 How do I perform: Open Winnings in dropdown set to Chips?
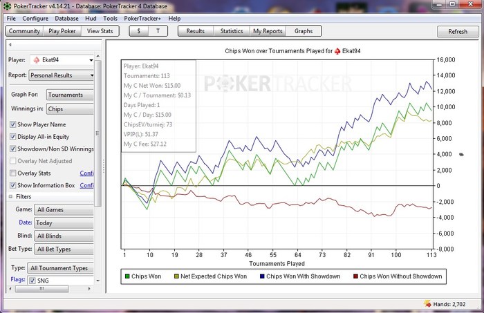(x=70, y=109)
